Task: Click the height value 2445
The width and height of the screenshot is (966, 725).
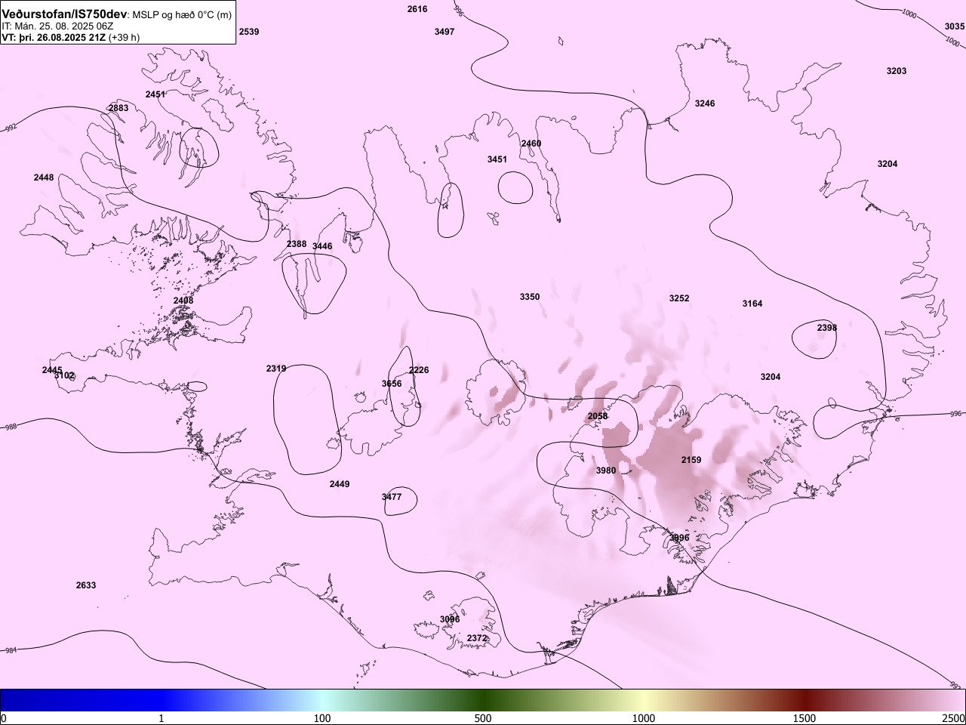Action: pyautogui.click(x=51, y=370)
